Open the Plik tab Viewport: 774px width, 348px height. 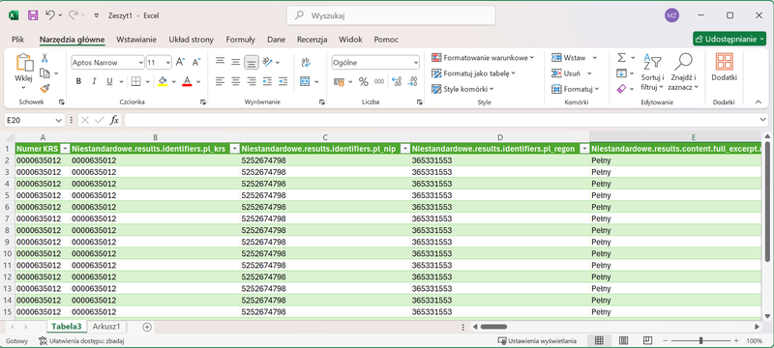point(18,40)
